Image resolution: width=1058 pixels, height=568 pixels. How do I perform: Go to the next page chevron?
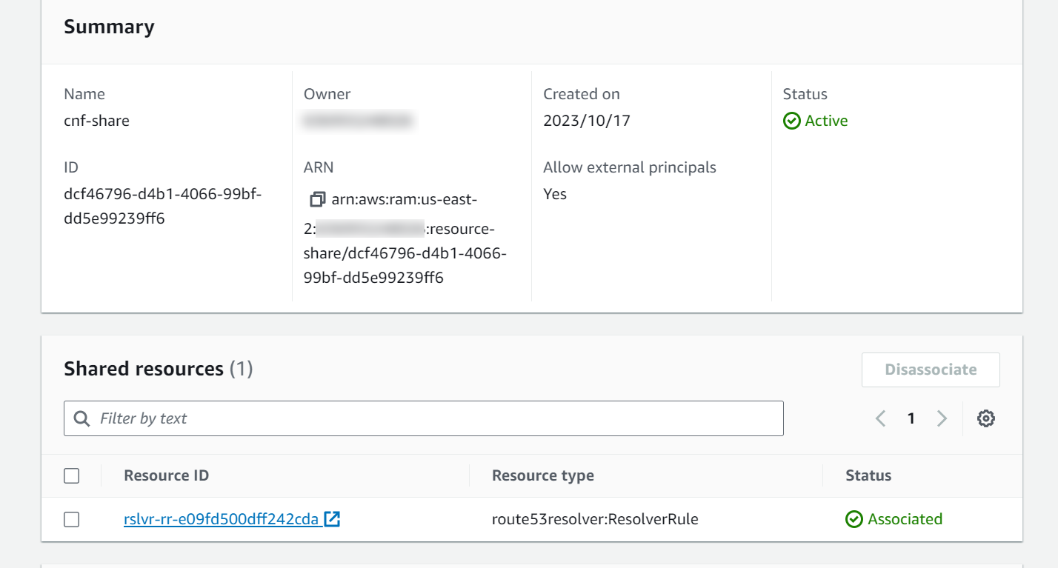pos(942,418)
